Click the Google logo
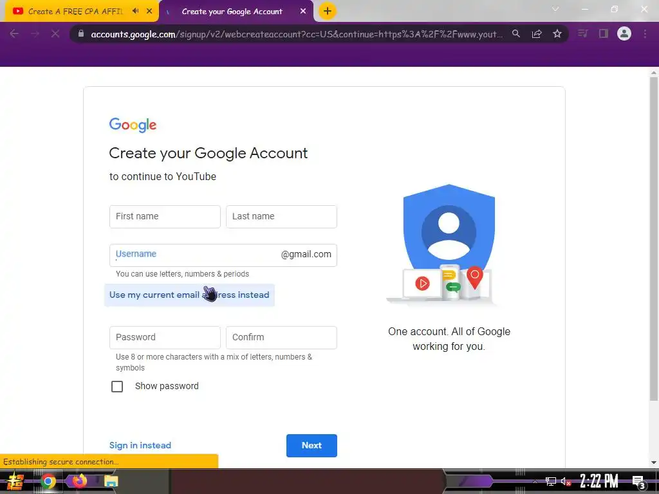The width and height of the screenshot is (659, 494). (x=133, y=125)
